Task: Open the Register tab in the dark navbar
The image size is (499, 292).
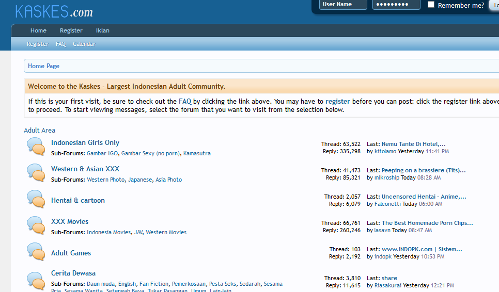Action: [71, 30]
